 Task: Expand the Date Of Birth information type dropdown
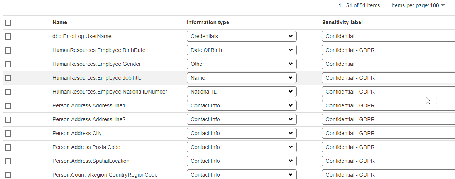point(242,50)
